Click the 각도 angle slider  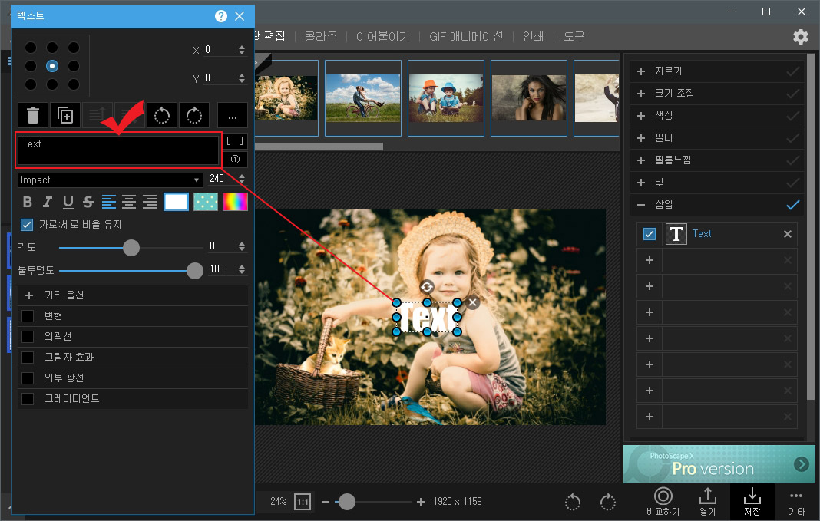[x=131, y=248]
